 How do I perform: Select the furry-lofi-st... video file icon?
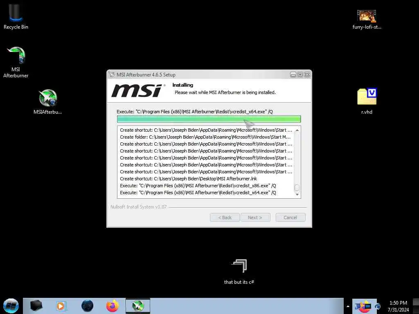point(367,19)
